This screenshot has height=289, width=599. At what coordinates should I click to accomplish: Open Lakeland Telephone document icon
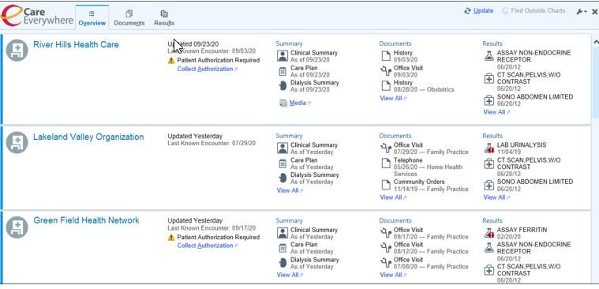pyautogui.click(x=386, y=163)
